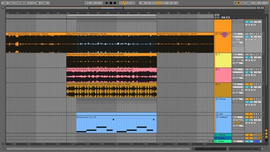Toggle the Mixer section show button
Screen dimensions: 270x152
pos(266,137)
